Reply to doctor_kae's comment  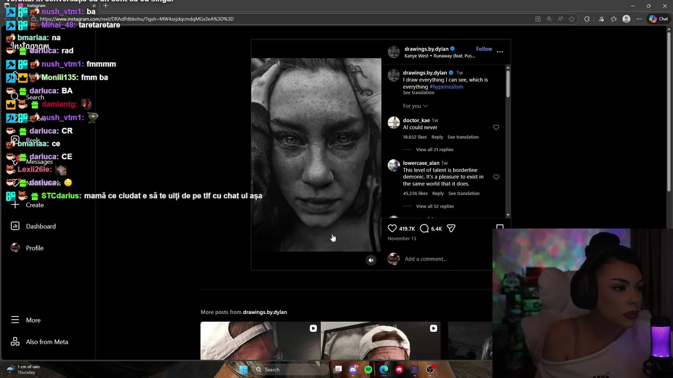pos(437,137)
